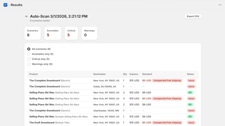225x126 pixels.
Task: Open the Warnings 0 summary card
Action: [x=89, y=33]
